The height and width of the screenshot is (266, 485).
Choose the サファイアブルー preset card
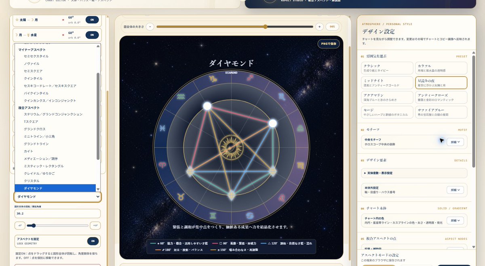click(x=441, y=112)
